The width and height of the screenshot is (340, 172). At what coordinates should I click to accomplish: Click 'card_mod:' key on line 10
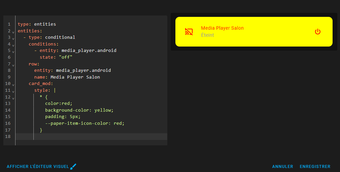point(41,84)
